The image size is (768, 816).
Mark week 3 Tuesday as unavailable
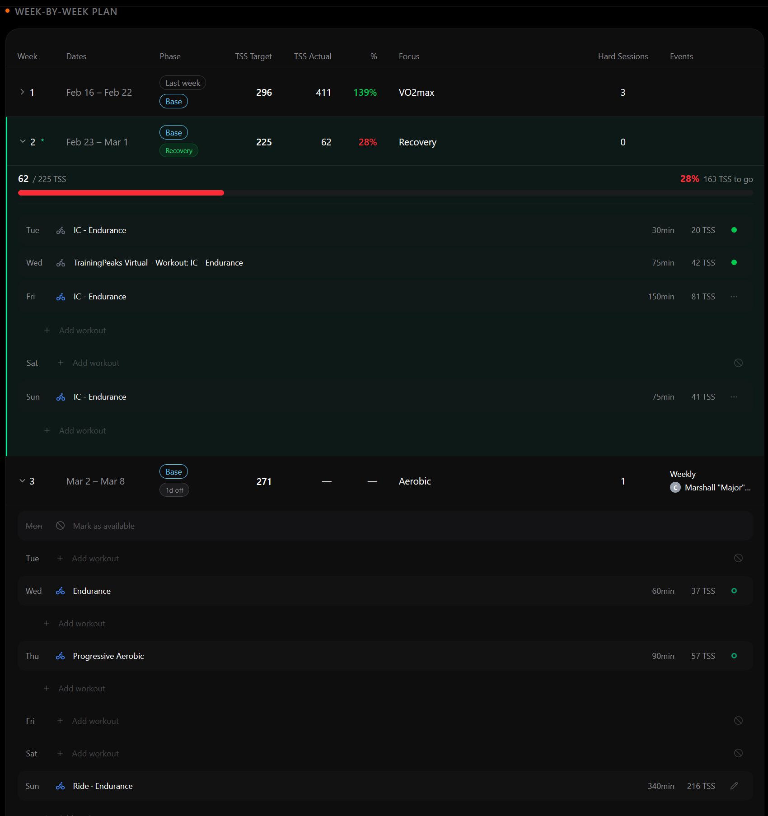(738, 558)
